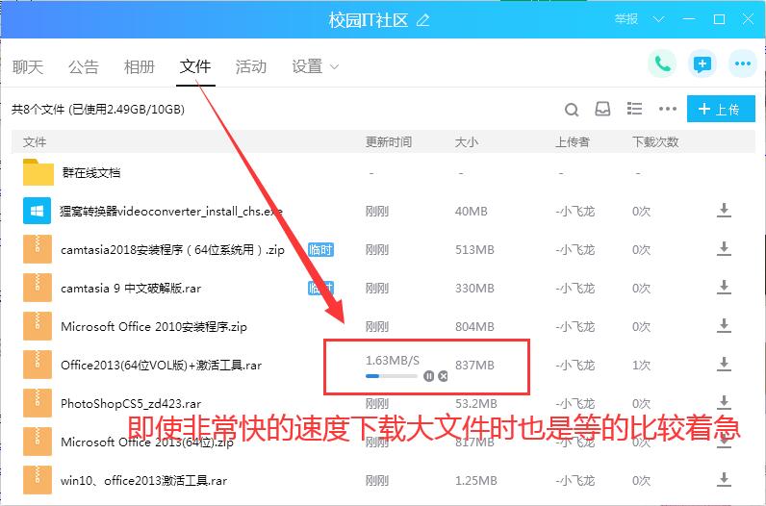Click archive icon of win10 office2013激活工具
The width and height of the screenshot is (766, 506).
tap(38, 480)
